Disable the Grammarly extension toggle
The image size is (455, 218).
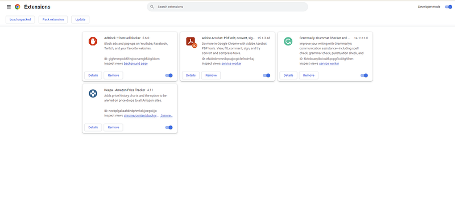click(364, 76)
